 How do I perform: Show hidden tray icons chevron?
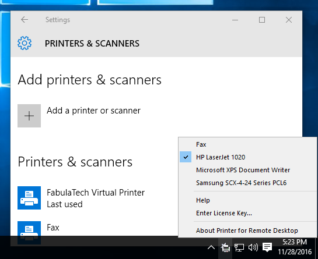tap(211, 247)
